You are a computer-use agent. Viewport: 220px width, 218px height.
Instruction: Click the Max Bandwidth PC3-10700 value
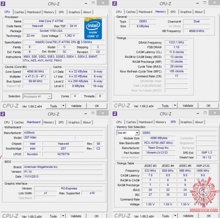click(159, 143)
